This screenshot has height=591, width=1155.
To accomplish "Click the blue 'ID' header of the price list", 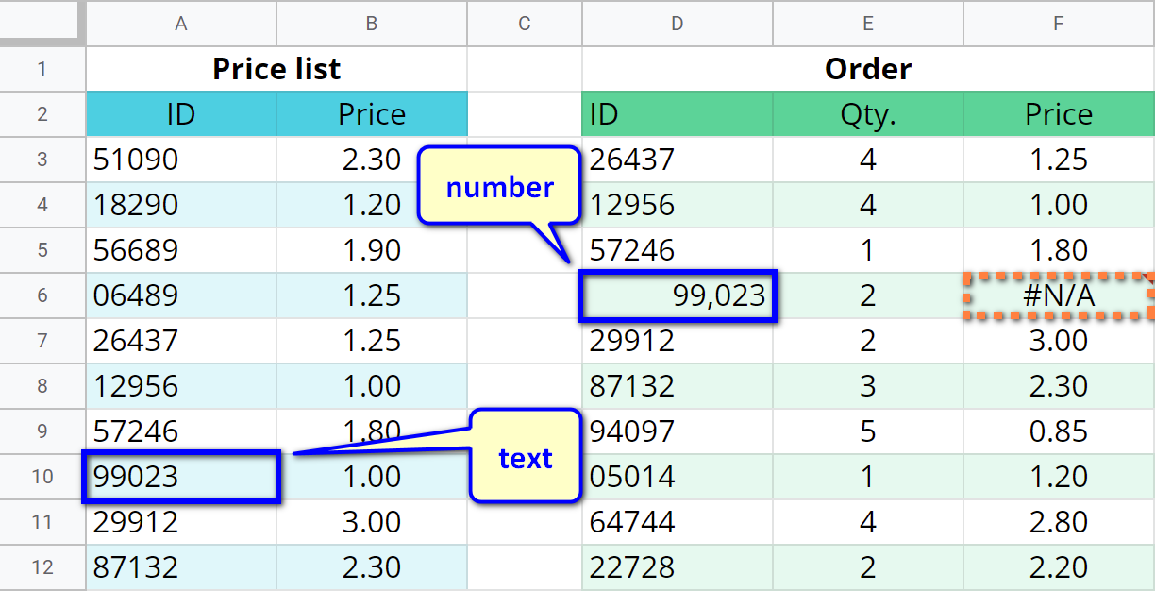I will (180, 114).
